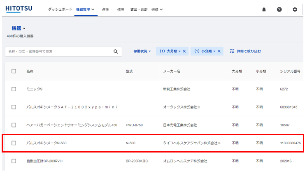
Task: Click 詳細で絞り込む button
Action: [245, 51]
